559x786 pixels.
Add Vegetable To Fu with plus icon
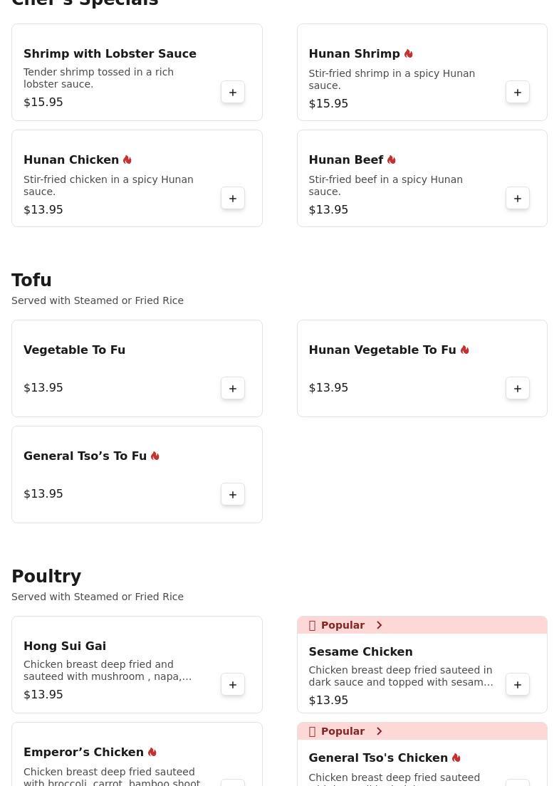pyautogui.click(x=233, y=389)
